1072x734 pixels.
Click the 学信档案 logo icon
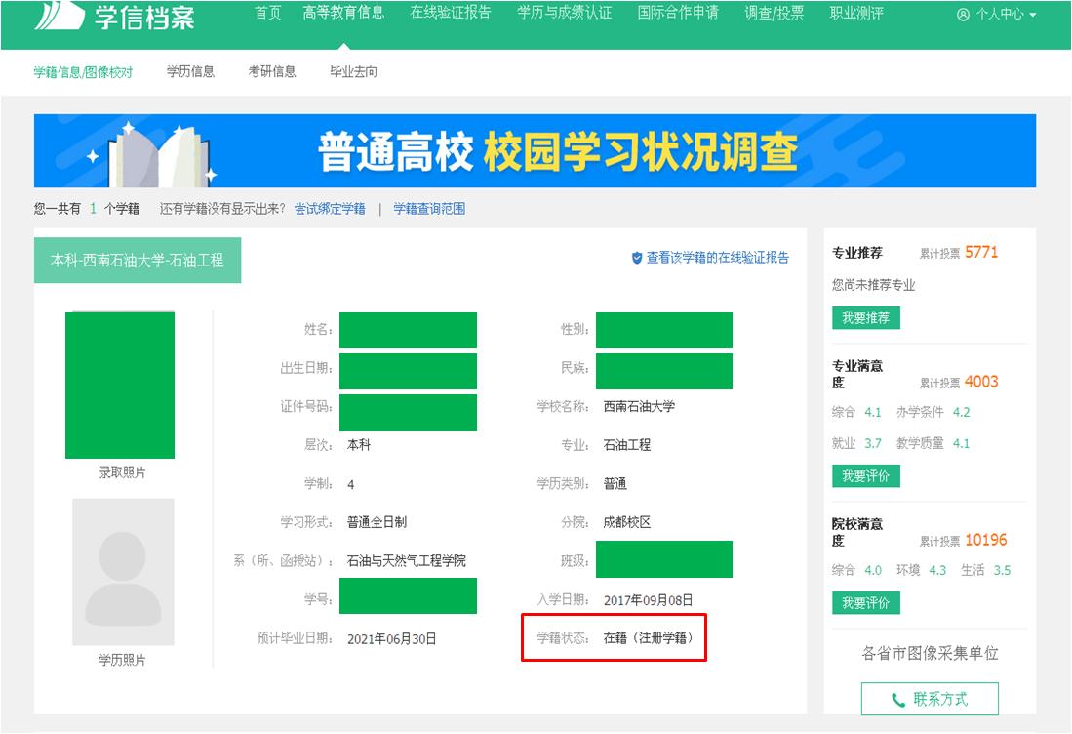click(x=59, y=15)
